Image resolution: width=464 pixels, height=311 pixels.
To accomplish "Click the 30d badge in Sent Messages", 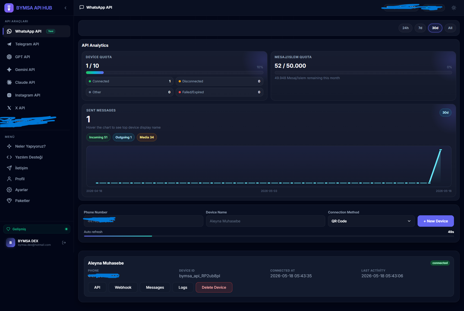I will tap(446, 113).
